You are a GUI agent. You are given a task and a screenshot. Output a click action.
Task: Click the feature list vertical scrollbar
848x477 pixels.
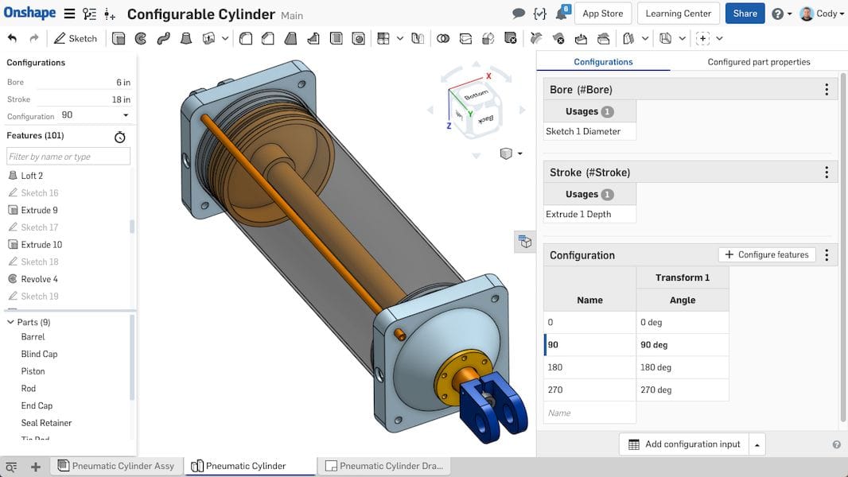coord(132,227)
